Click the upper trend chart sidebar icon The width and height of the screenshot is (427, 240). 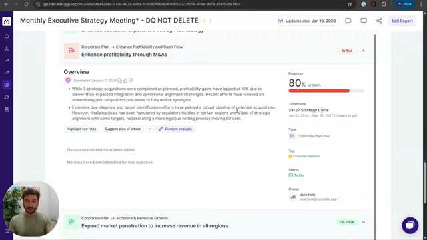pos(7,61)
